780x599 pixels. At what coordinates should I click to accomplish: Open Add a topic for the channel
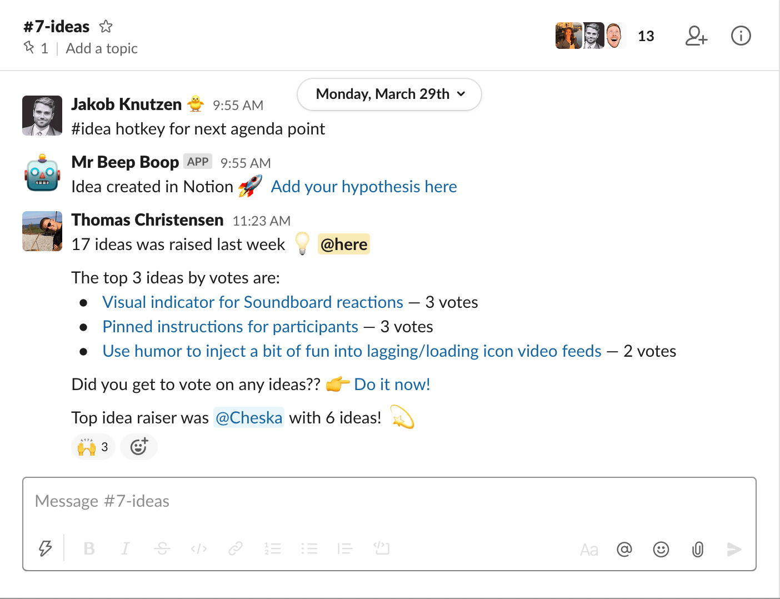coord(102,48)
